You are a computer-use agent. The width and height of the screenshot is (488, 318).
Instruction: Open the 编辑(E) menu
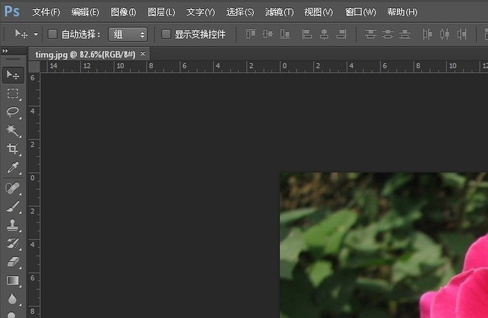85,12
